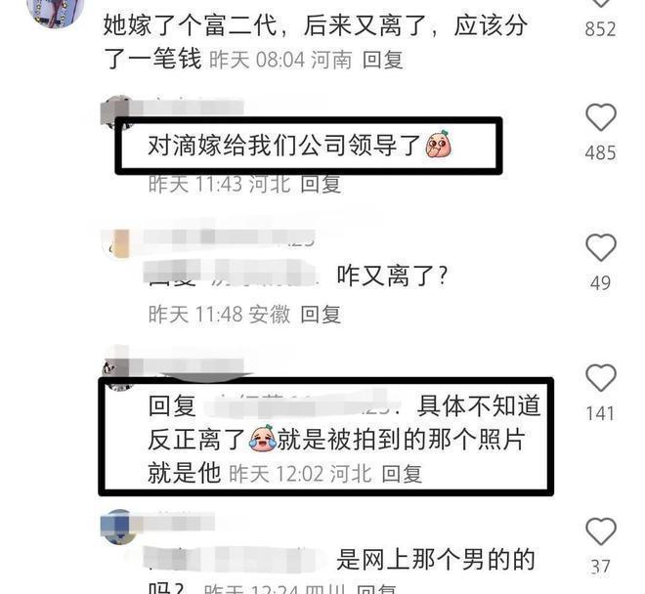
Task: Like the comment with 485 likes
Action: [601, 117]
